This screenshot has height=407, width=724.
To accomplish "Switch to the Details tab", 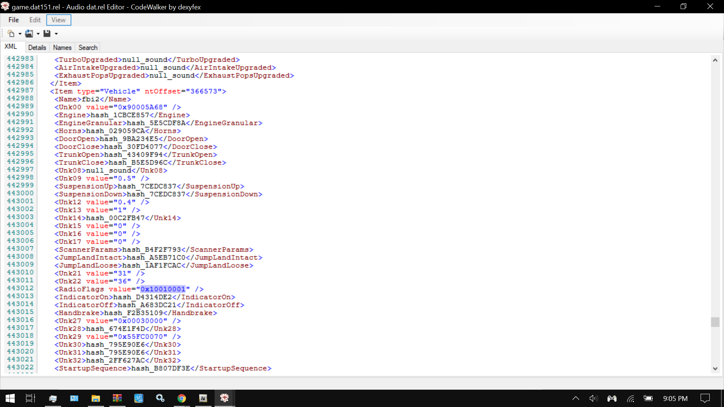I will pyautogui.click(x=37, y=47).
